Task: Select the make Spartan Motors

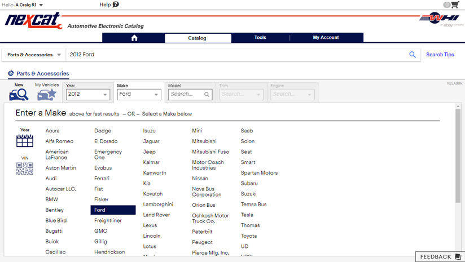Action: (x=259, y=173)
